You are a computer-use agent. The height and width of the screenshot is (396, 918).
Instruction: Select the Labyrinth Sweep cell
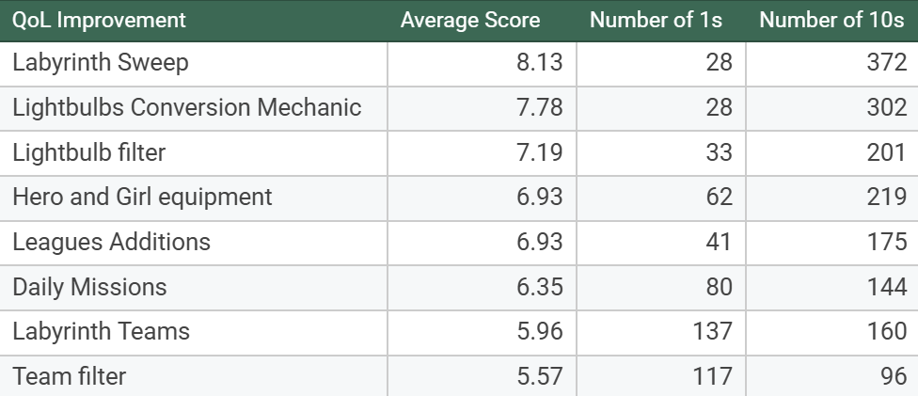point(193,64)
